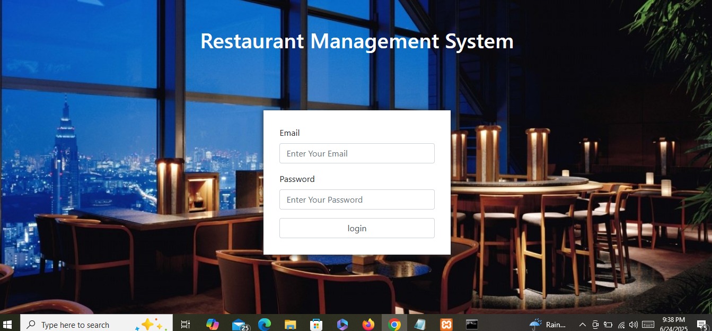Screen dimensions: 712x331
Task: Switch to the Google Chrome taskbar icon
Action: [394, 324]
